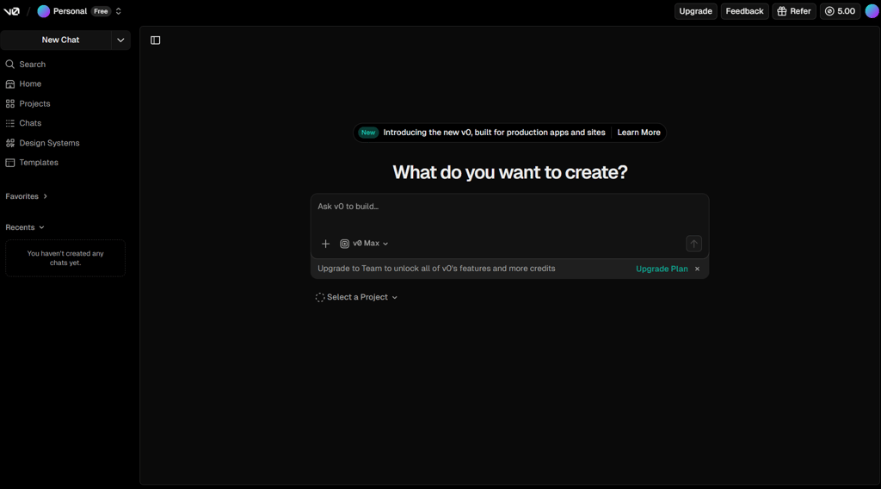Go to Home in the sidebar
Screen dimensions: 881x489
click(23, 84)
